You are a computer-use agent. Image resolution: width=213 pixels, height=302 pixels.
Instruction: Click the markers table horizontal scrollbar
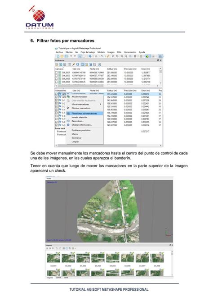(108, 146)
